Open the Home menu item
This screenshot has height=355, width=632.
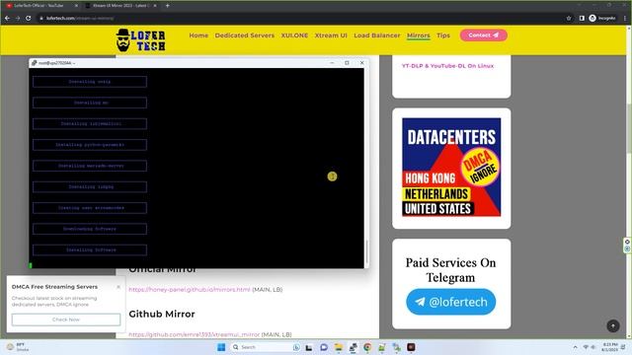pyautogui.click(x=198, y=35)
